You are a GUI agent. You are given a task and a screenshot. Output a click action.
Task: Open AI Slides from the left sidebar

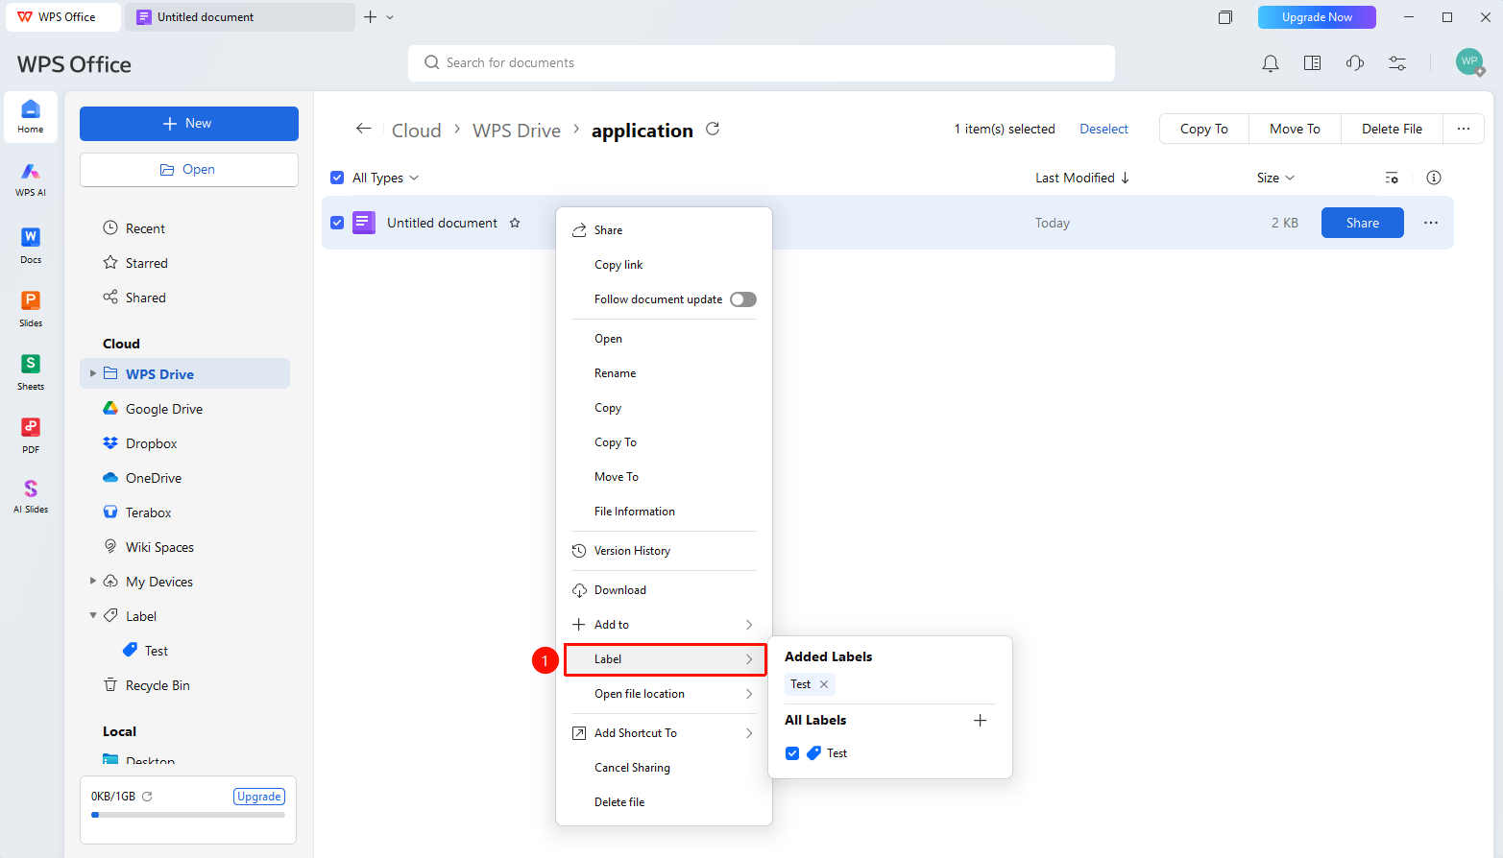31,496
